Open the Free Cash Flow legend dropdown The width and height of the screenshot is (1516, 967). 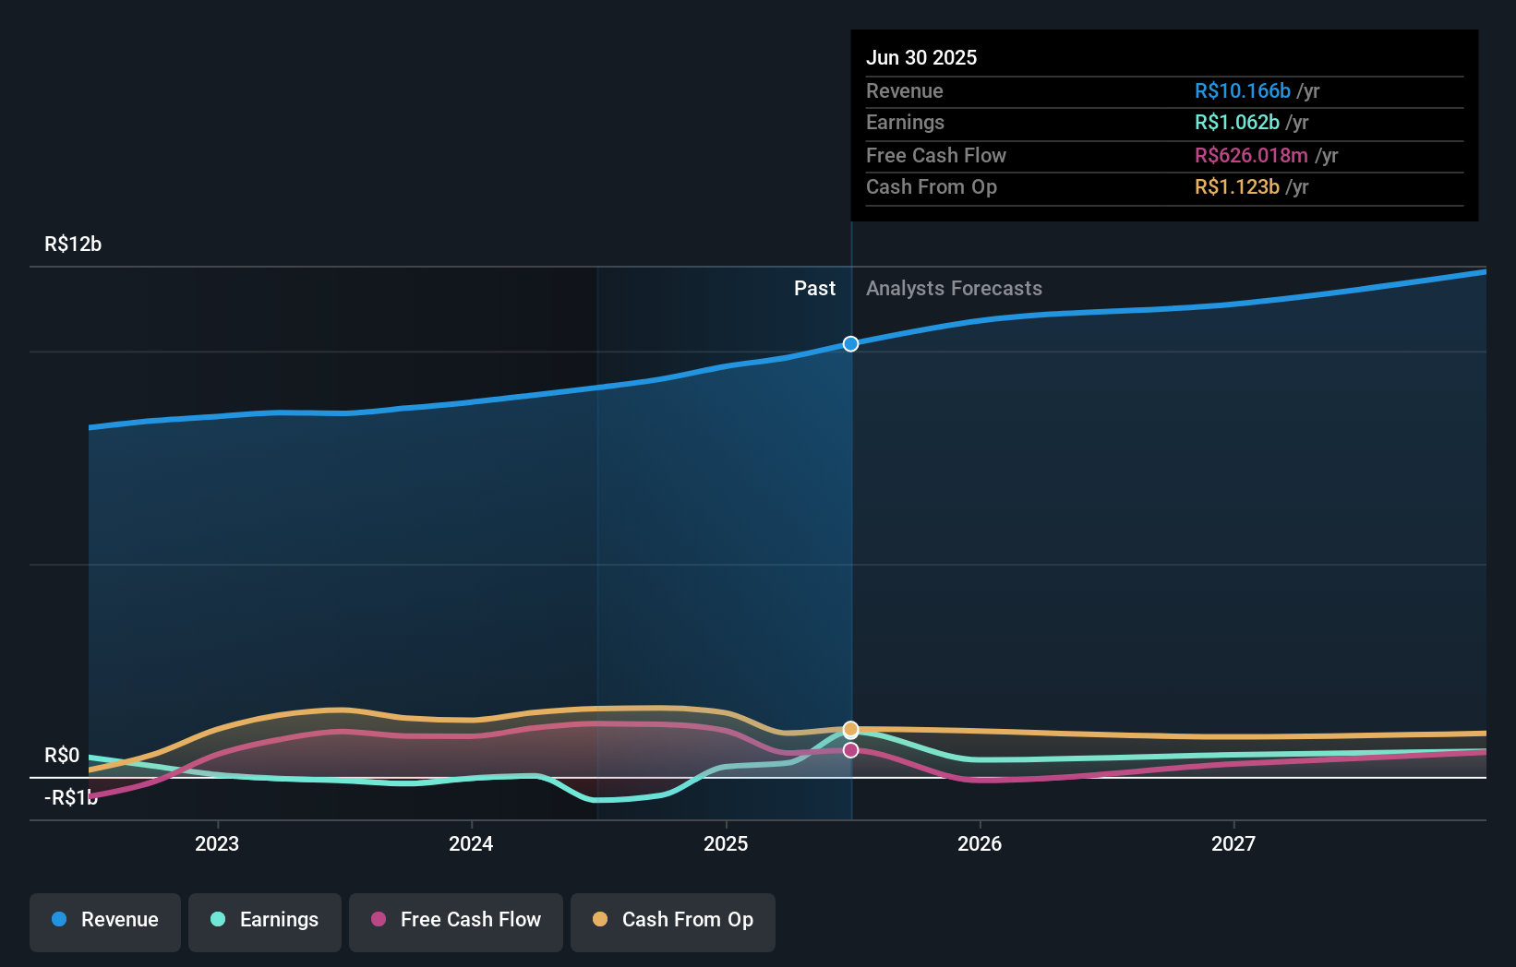point(455,920)
